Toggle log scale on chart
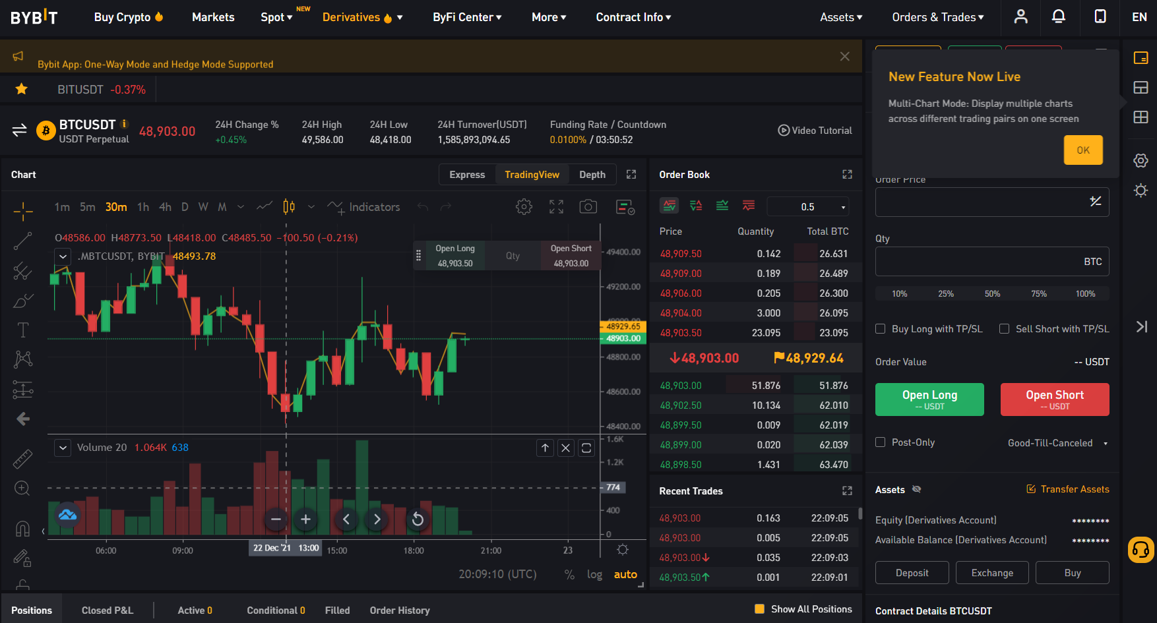 (594, 574)
